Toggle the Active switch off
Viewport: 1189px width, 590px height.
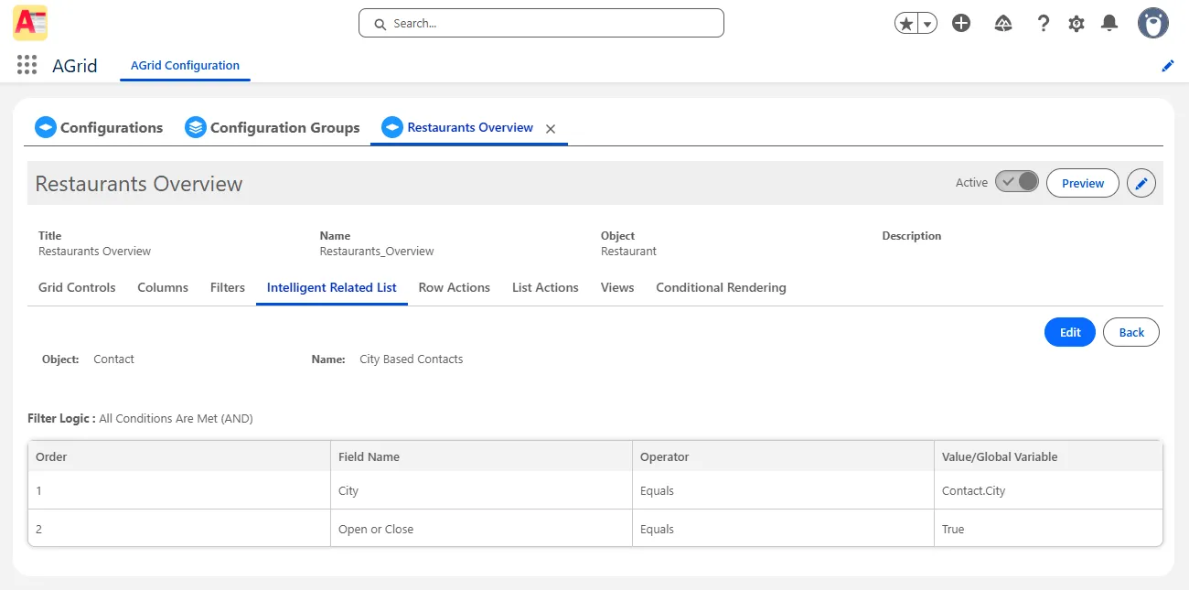tap(1017, 182)
